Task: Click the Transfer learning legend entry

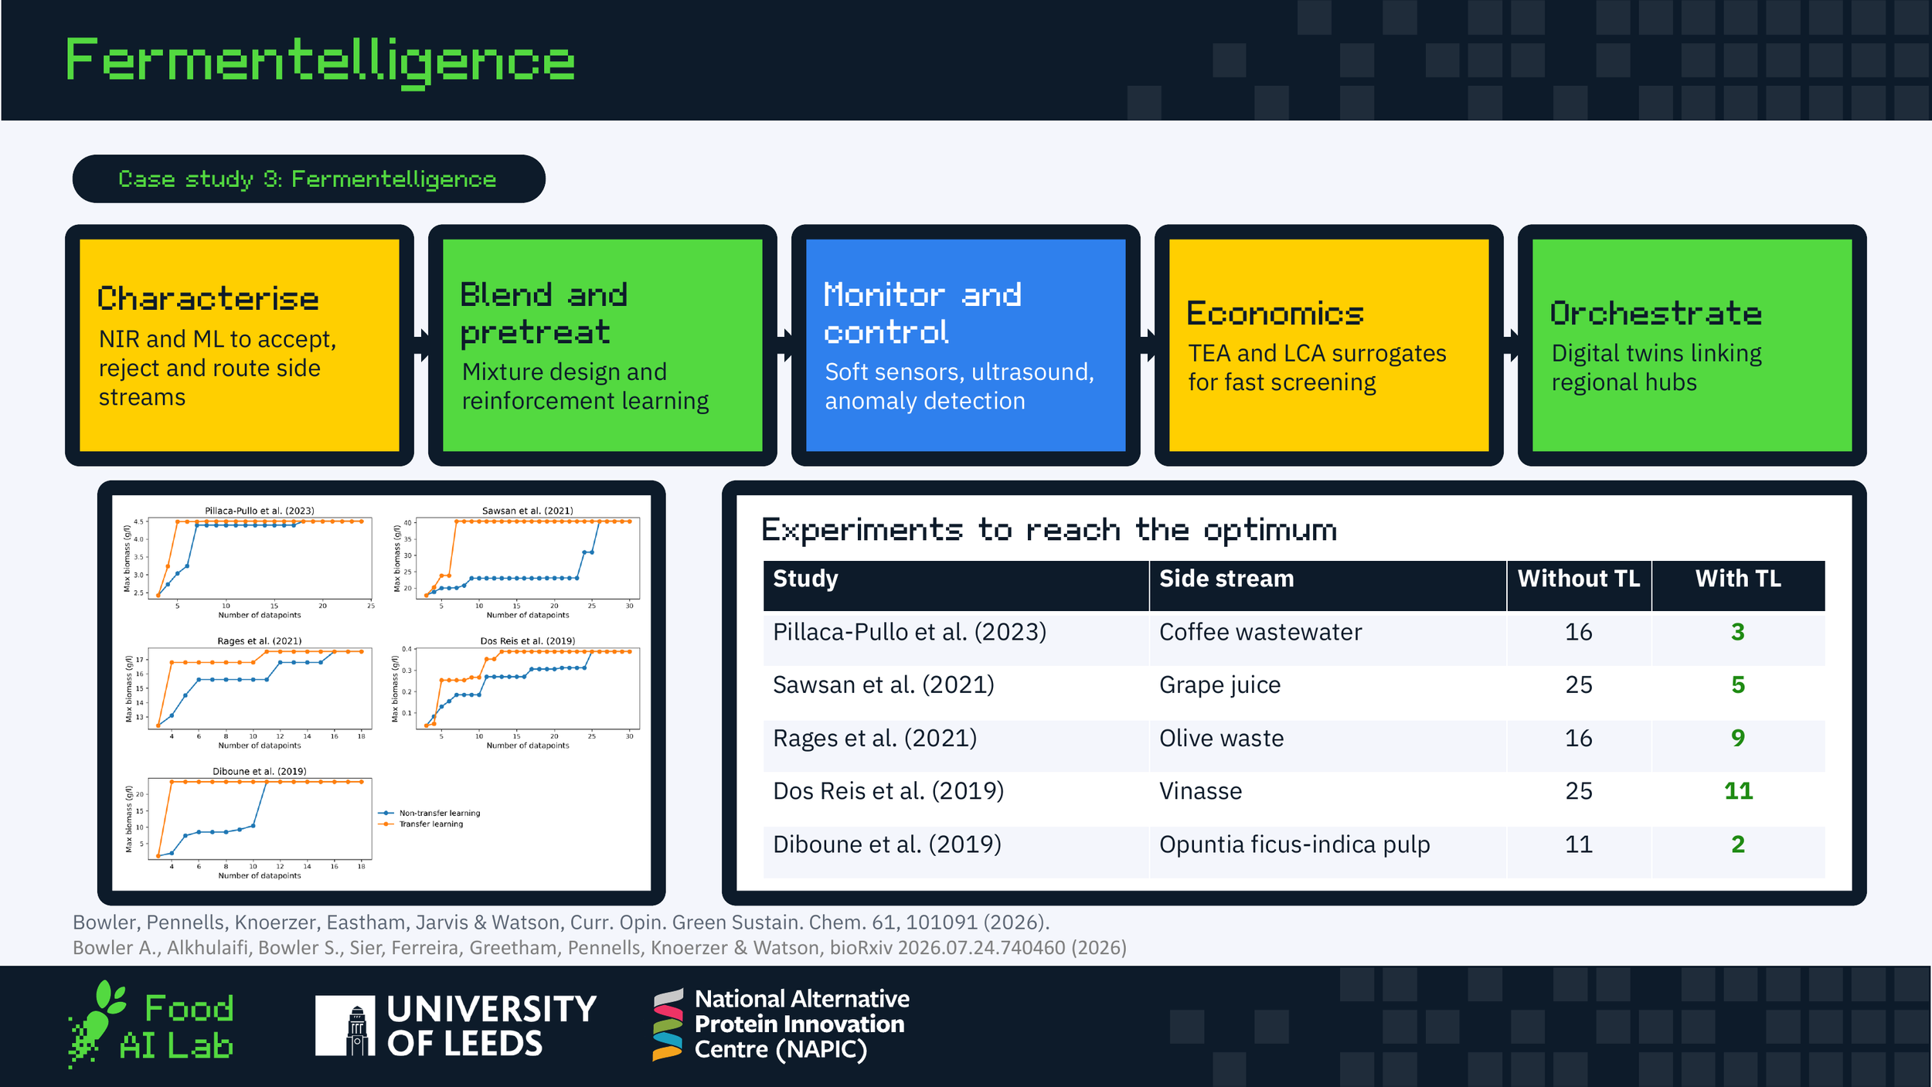Action: tap(421, 824)
